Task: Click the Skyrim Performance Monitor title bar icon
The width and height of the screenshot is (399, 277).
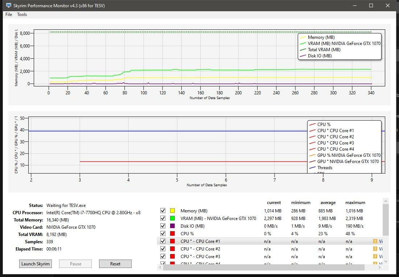Action: 9,5
